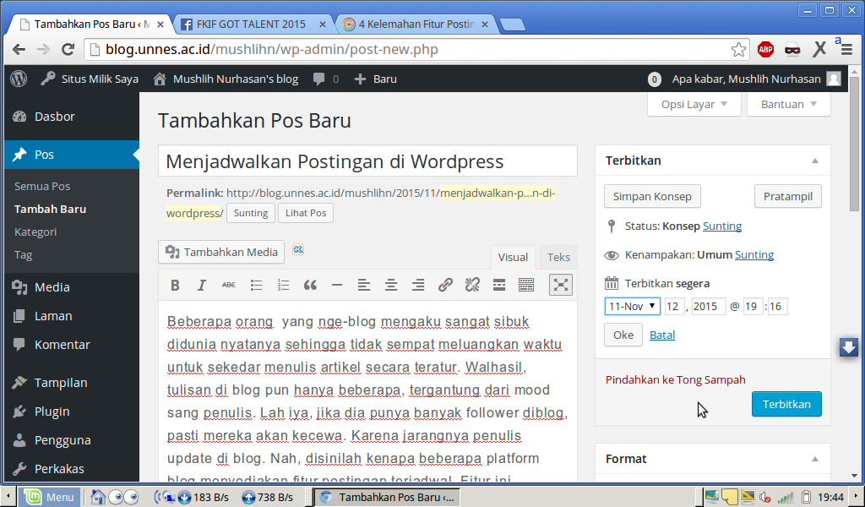Apply bold formatting in editor toolbar
The image size is (865, 507).
tap(175, 286)
